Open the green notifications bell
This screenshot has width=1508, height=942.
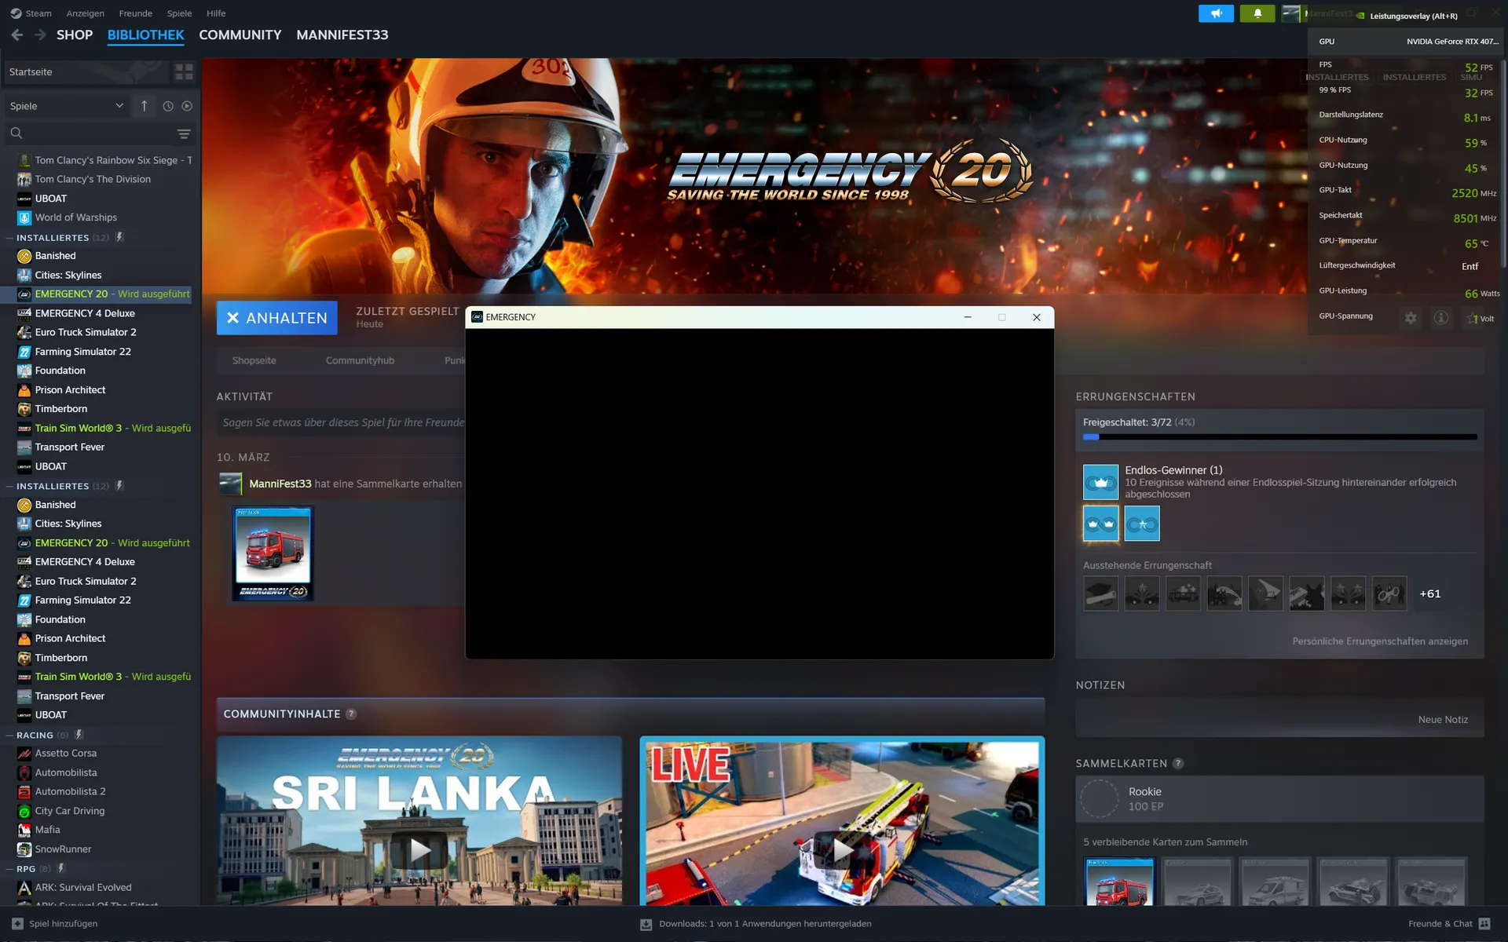point(1257,13)
